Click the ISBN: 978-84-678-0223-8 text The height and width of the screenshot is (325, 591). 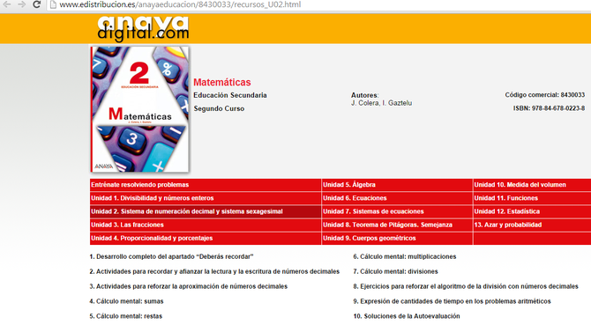549,108
